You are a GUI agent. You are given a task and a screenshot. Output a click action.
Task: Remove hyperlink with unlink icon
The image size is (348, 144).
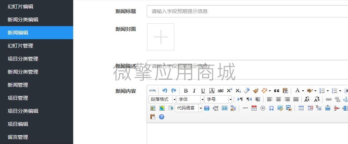[x=337, y=99]
